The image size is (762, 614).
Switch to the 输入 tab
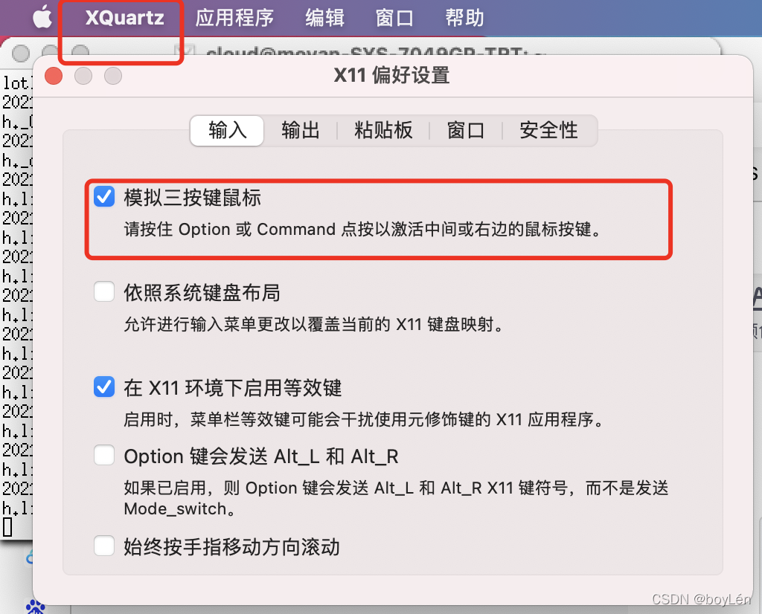pos(228,131)
